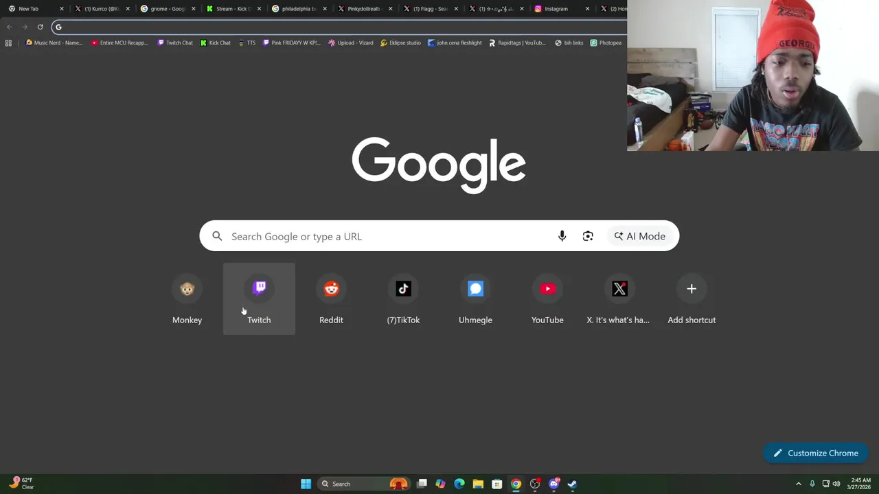879x494 pixels.
Task: Open the system tray volume control
Action: [836, 484]
